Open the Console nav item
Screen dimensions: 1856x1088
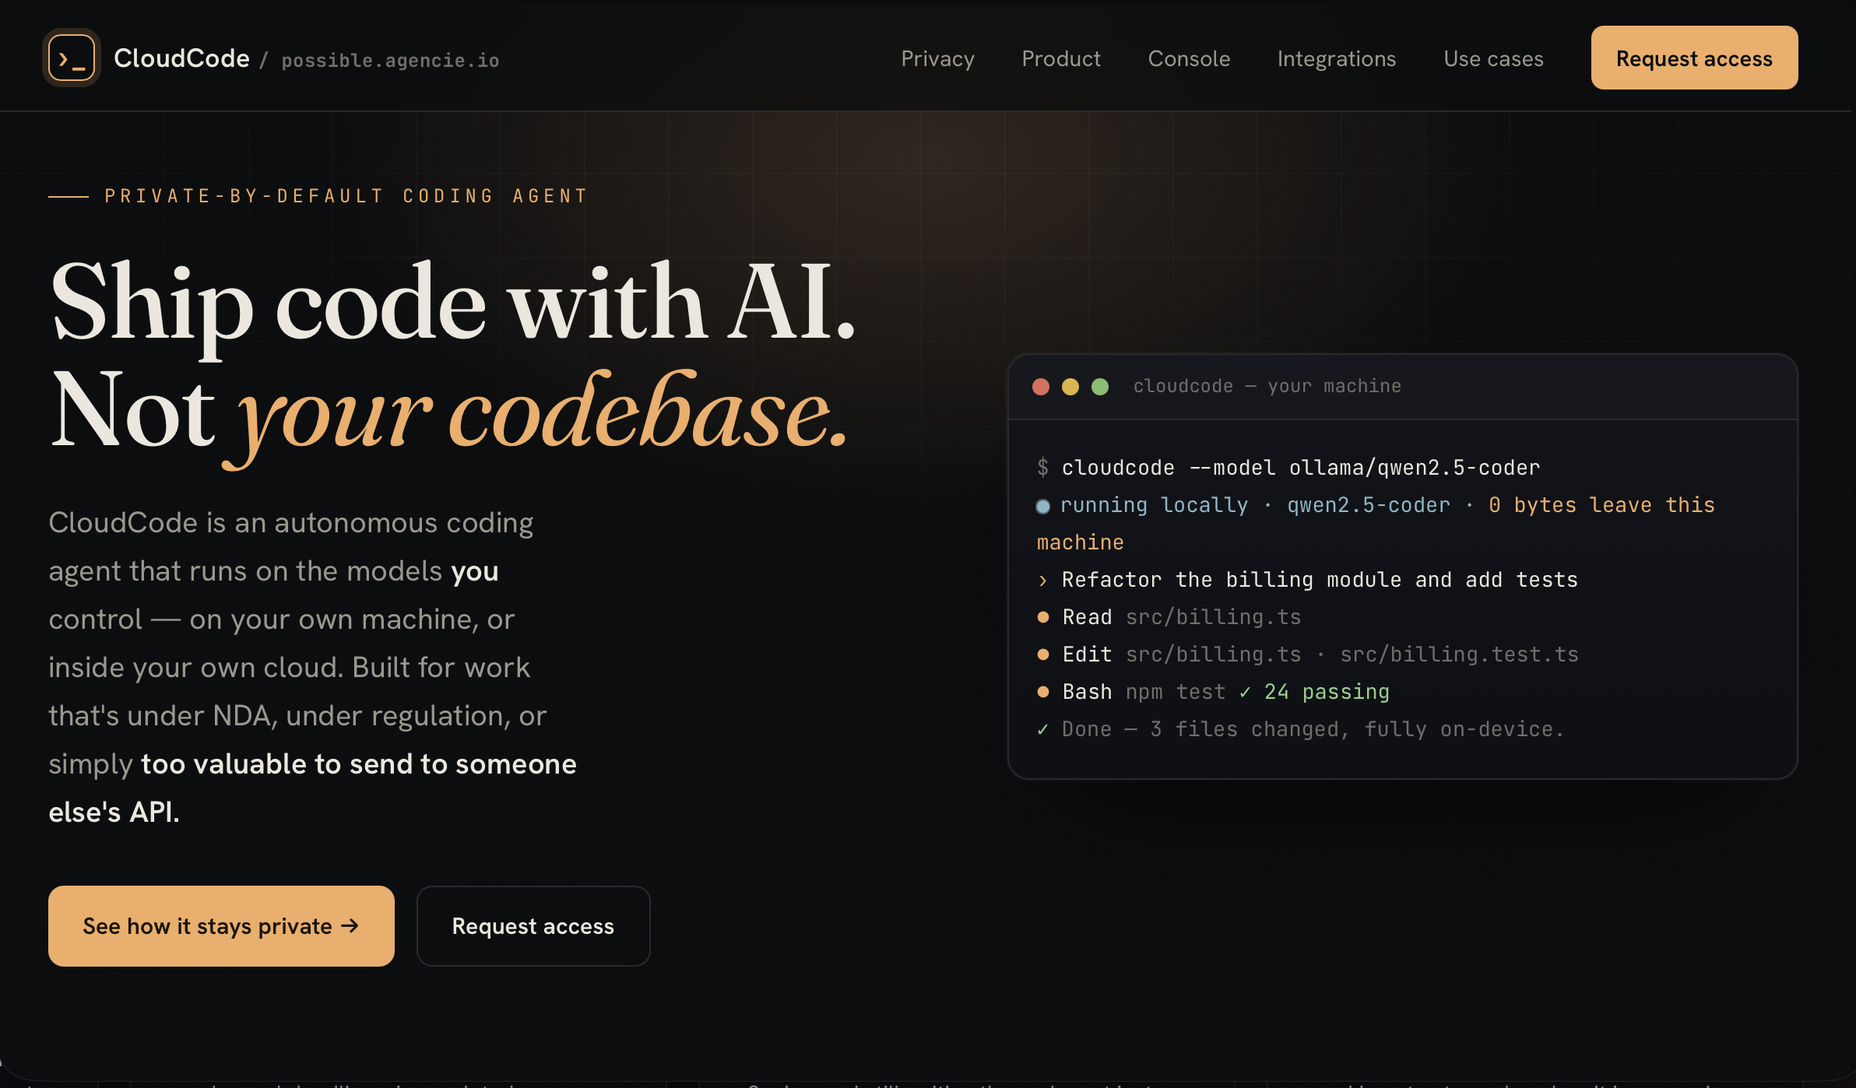tap(1189, 58)
